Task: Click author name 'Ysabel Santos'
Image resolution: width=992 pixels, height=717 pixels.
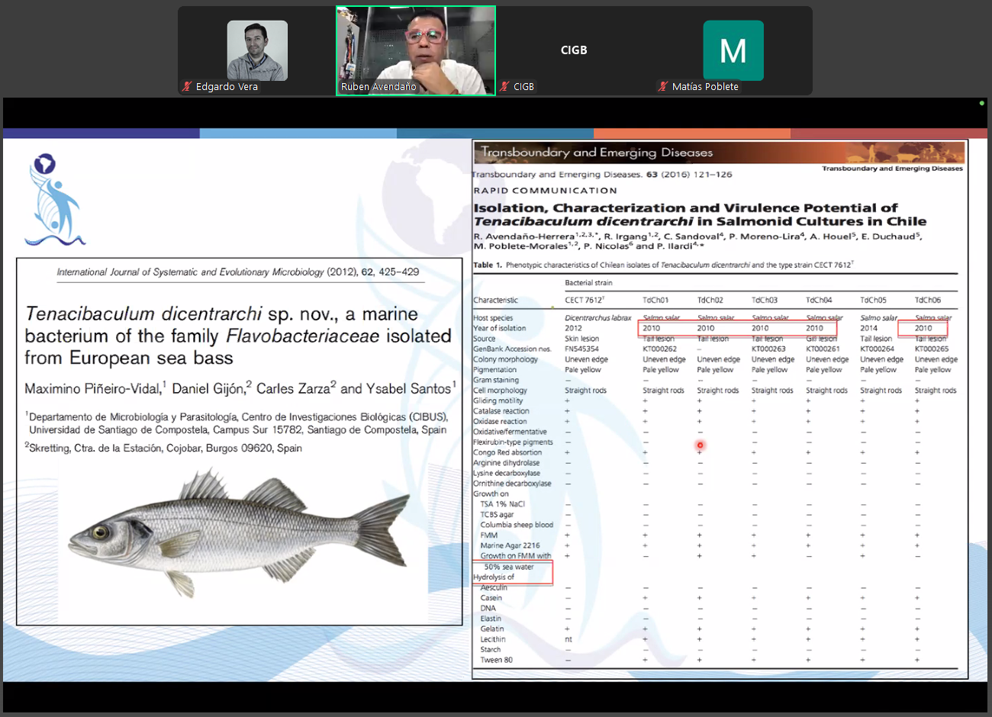Action: click(x=408, y=389)
